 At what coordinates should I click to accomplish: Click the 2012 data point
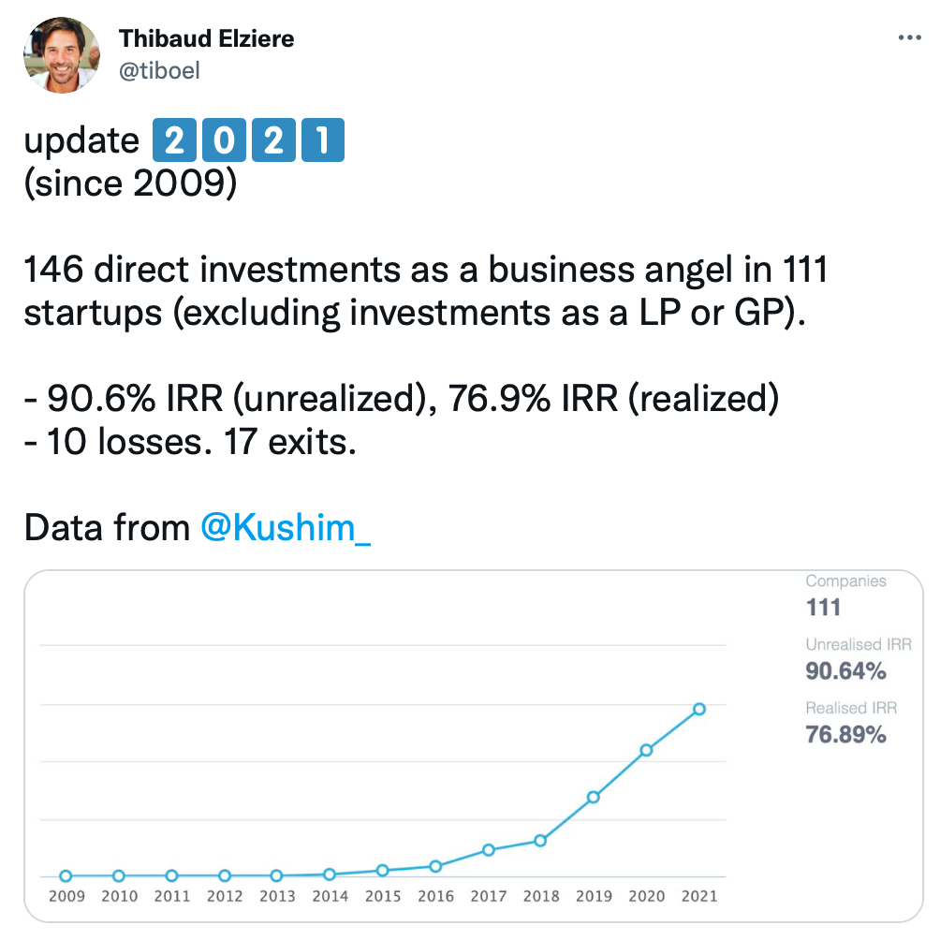[x=224, y=875]
